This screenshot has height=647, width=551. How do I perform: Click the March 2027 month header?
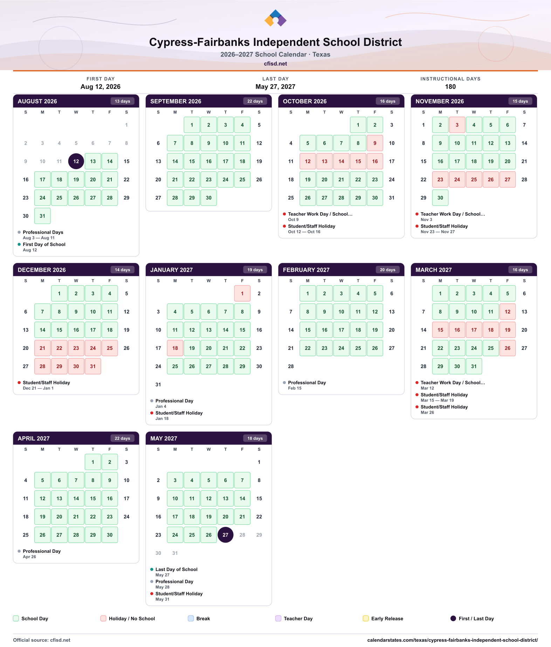(x=474, y=270)
